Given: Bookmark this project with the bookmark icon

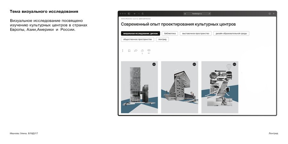Looking at the screenshot, I should [129, 51].
